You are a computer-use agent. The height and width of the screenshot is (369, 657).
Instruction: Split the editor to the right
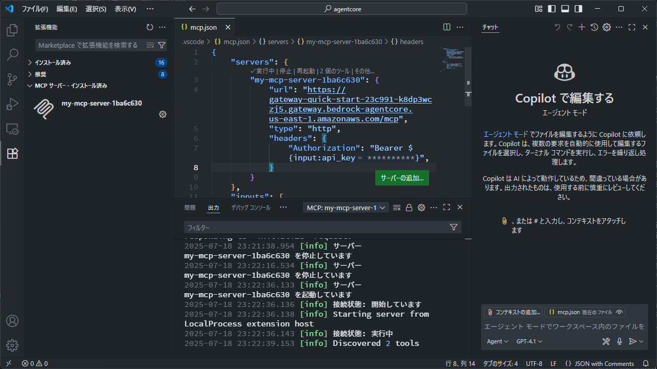[447, 27]
